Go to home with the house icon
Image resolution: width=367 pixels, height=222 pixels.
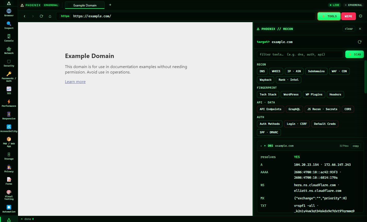coord(50,16)
